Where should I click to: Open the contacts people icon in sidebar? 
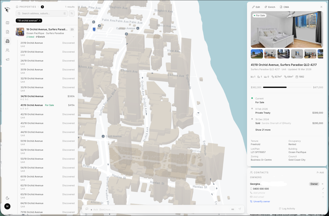(7, 50)
